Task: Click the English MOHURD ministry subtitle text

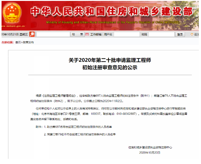Action: tap(113, 22)
